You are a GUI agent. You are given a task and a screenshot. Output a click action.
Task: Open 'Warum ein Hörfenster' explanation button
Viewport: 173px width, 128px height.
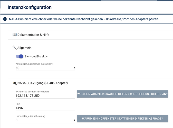click(x=122, y=119)
